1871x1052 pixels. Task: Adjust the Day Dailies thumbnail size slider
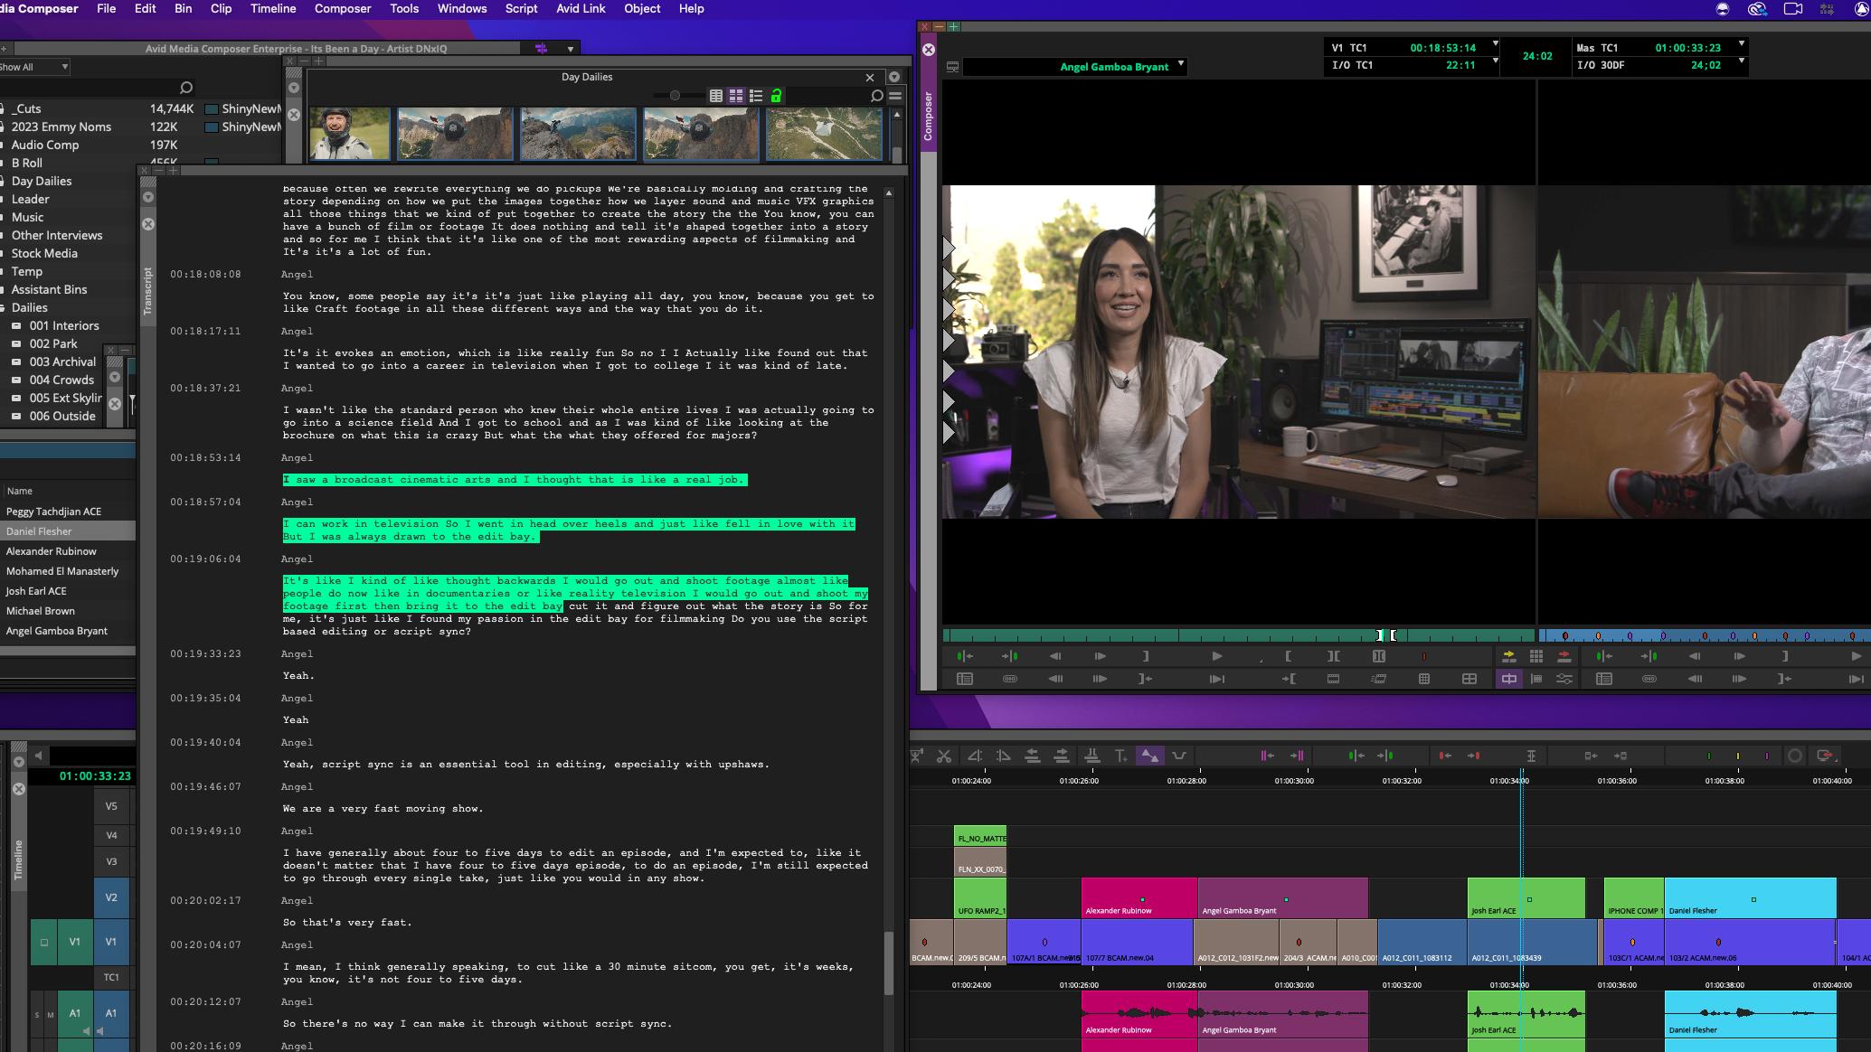(675, 96)
